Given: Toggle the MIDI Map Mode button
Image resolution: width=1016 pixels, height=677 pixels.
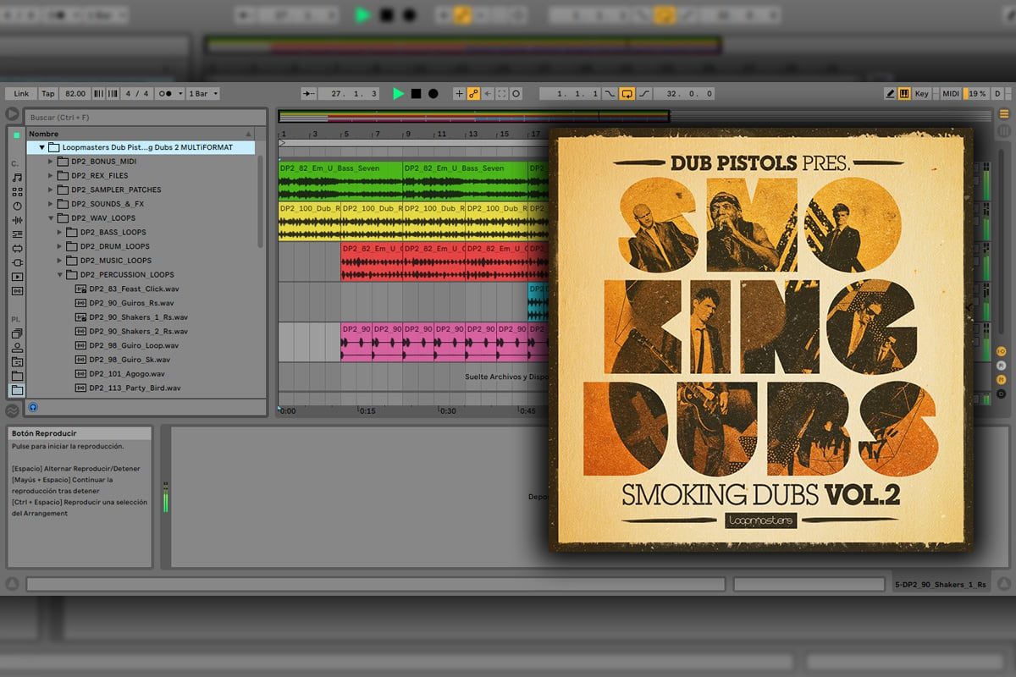Looking at the screenshot, I should pos(951,94).
